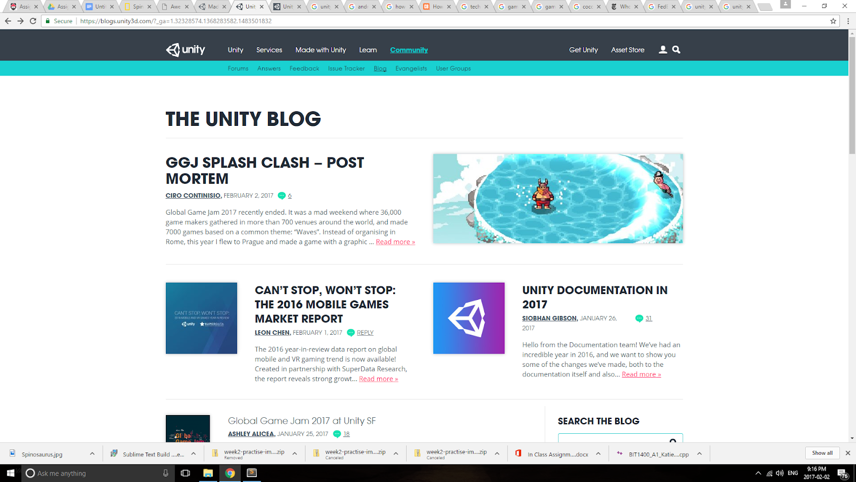Click comment bubble next to Market Report REPLY
Screen dimensions: 856x482
coord(351,333)
